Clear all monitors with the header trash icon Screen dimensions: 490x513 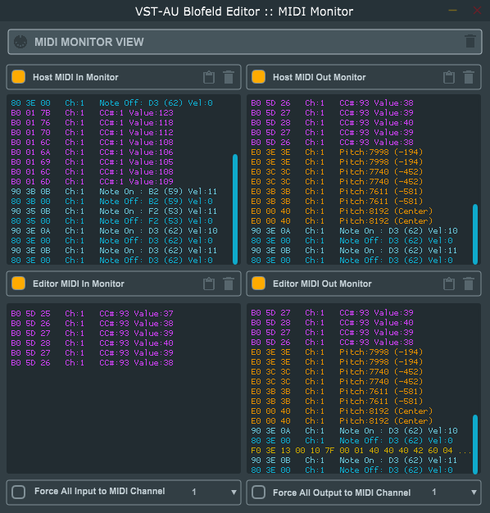(x=470, y=42)
